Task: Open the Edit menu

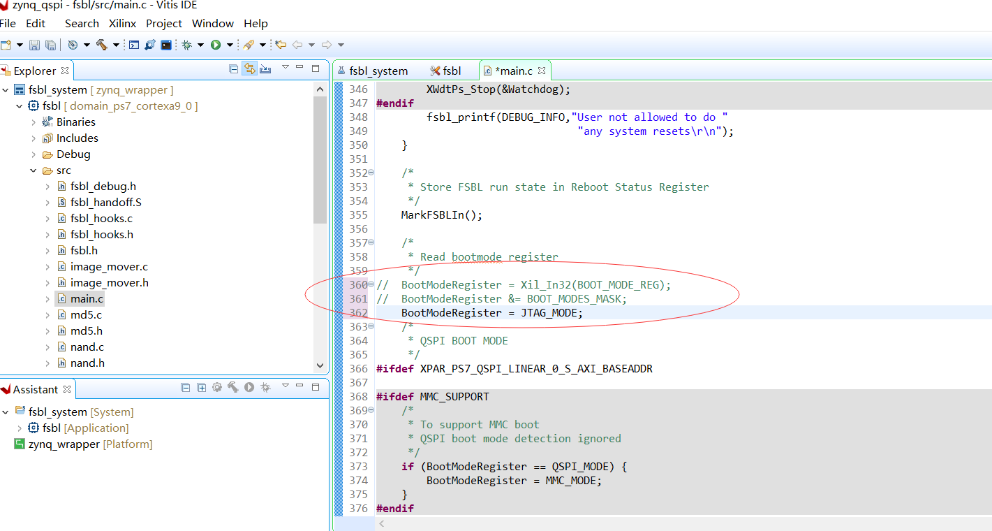Action: tap(36, 23)
